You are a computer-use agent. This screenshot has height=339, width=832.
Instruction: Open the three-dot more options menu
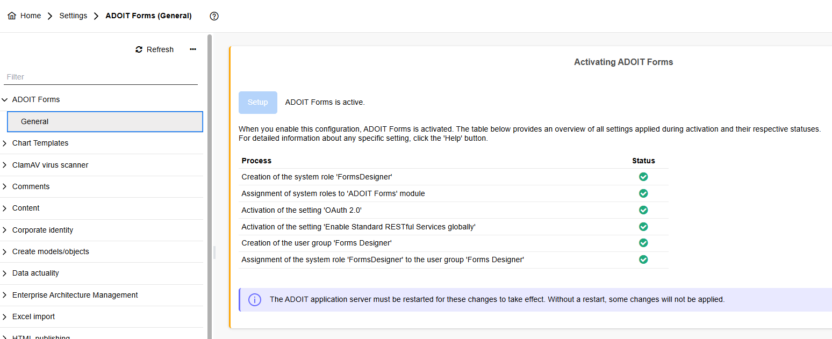click(193, 49)
